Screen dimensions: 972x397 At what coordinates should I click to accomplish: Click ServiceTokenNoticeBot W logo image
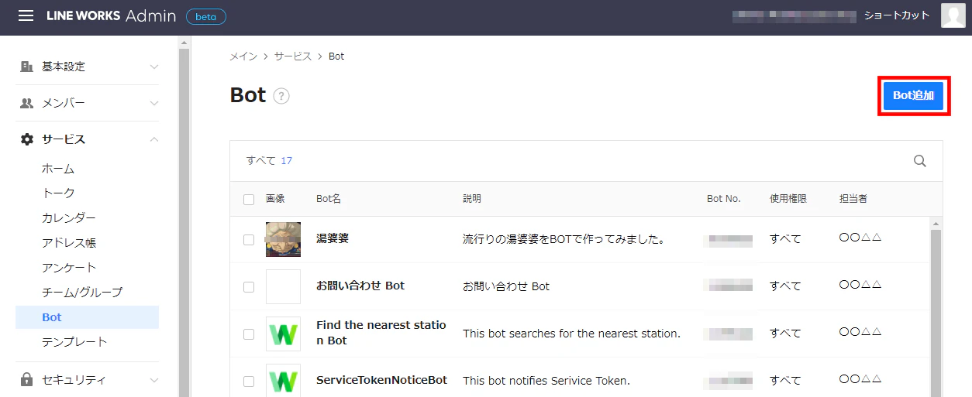click(x=283, y=381)
